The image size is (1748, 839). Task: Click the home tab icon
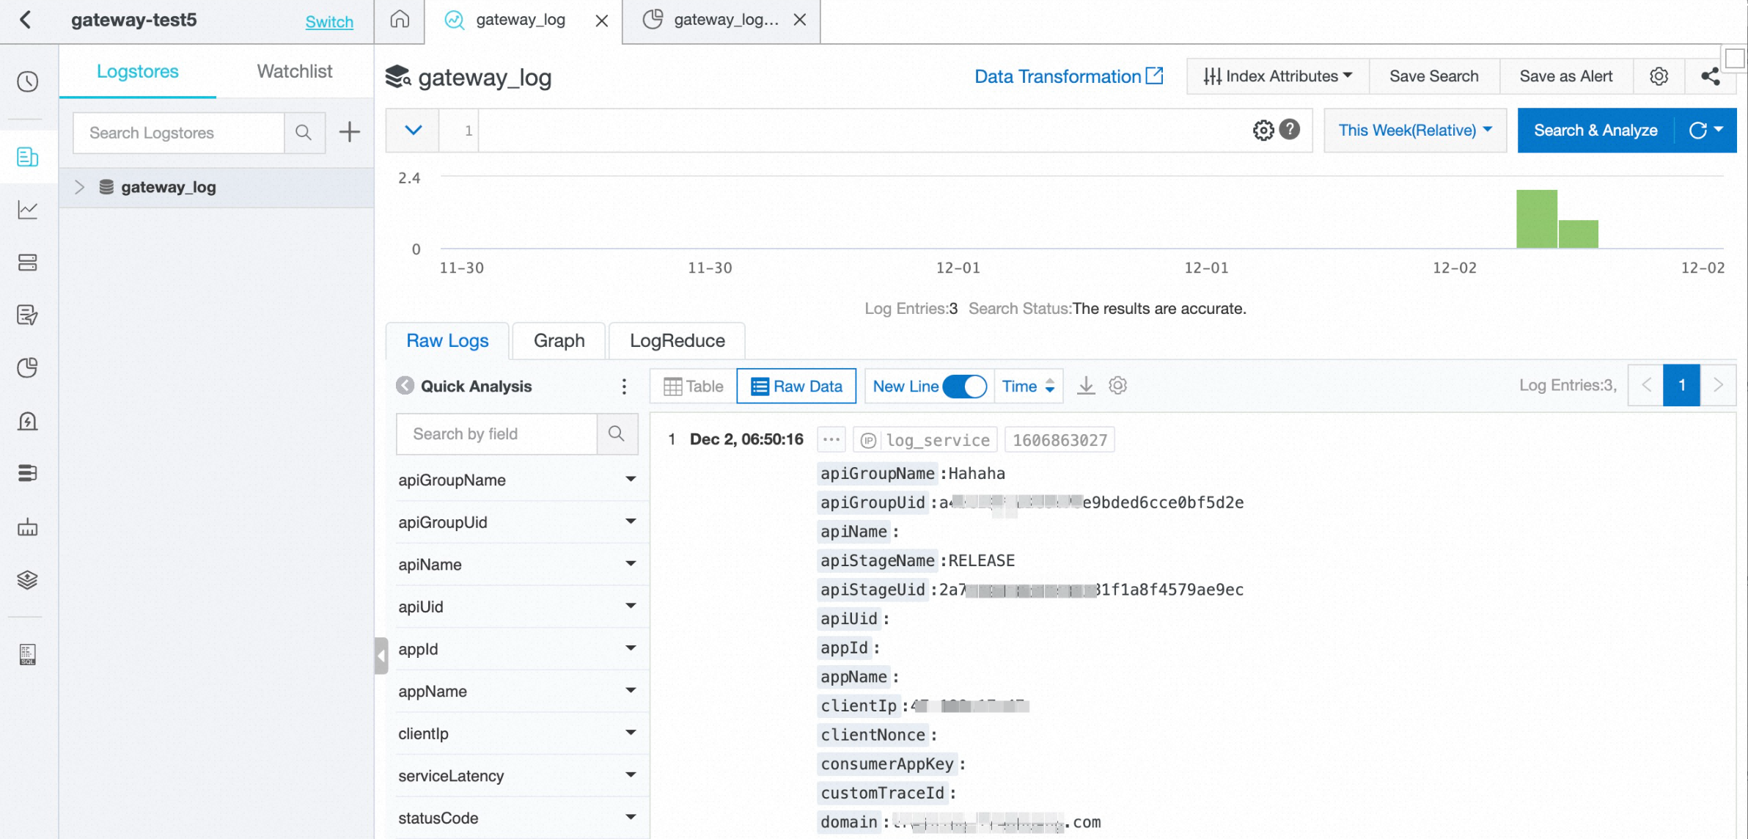pos(400,20)
